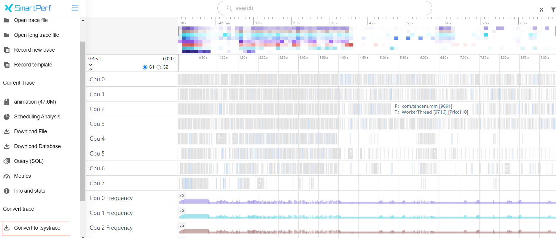Screen dimensions: 556x238
Task: Open the Record template menu item
Action: pos(33,65)
